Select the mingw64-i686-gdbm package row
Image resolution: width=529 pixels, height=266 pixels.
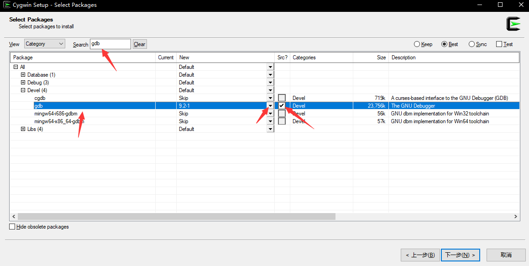tap(265, 113)
